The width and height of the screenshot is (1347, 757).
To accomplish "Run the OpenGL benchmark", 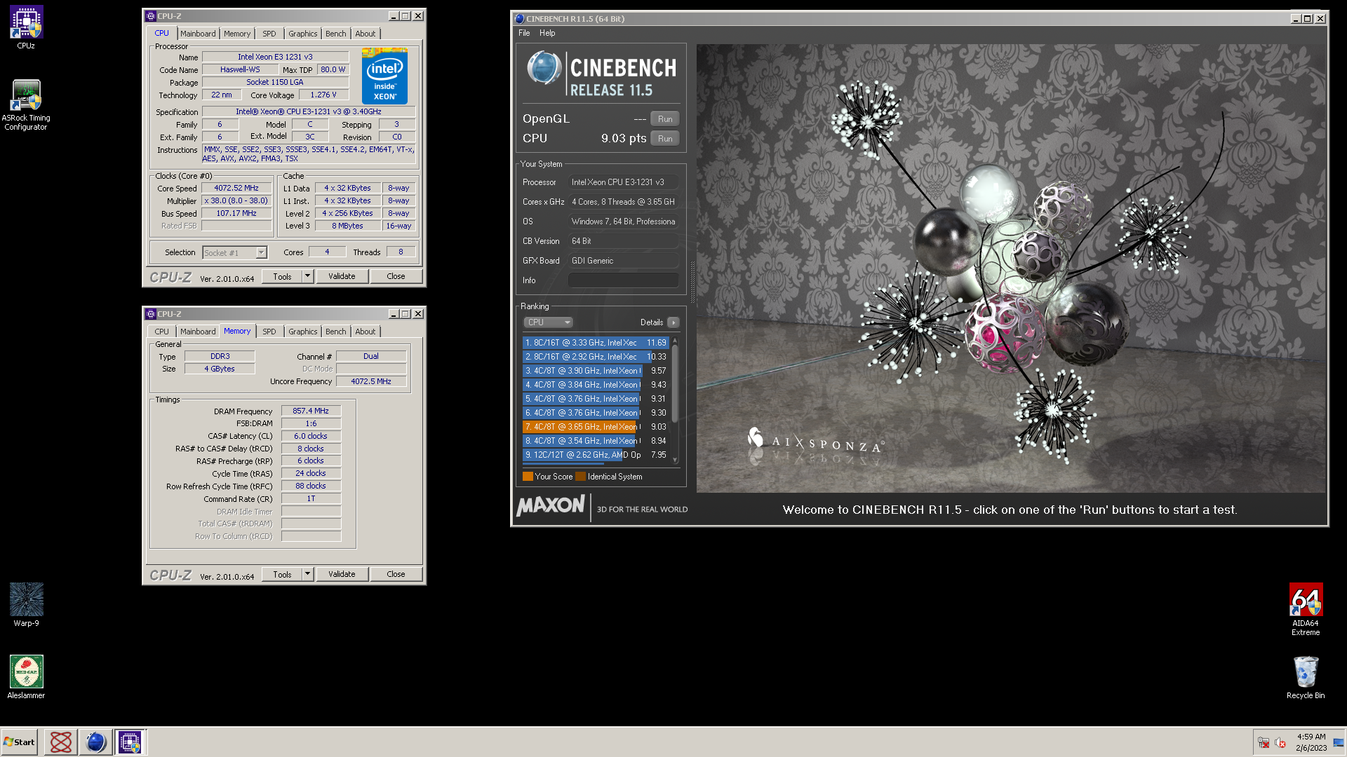I will [x=665, y=118].
